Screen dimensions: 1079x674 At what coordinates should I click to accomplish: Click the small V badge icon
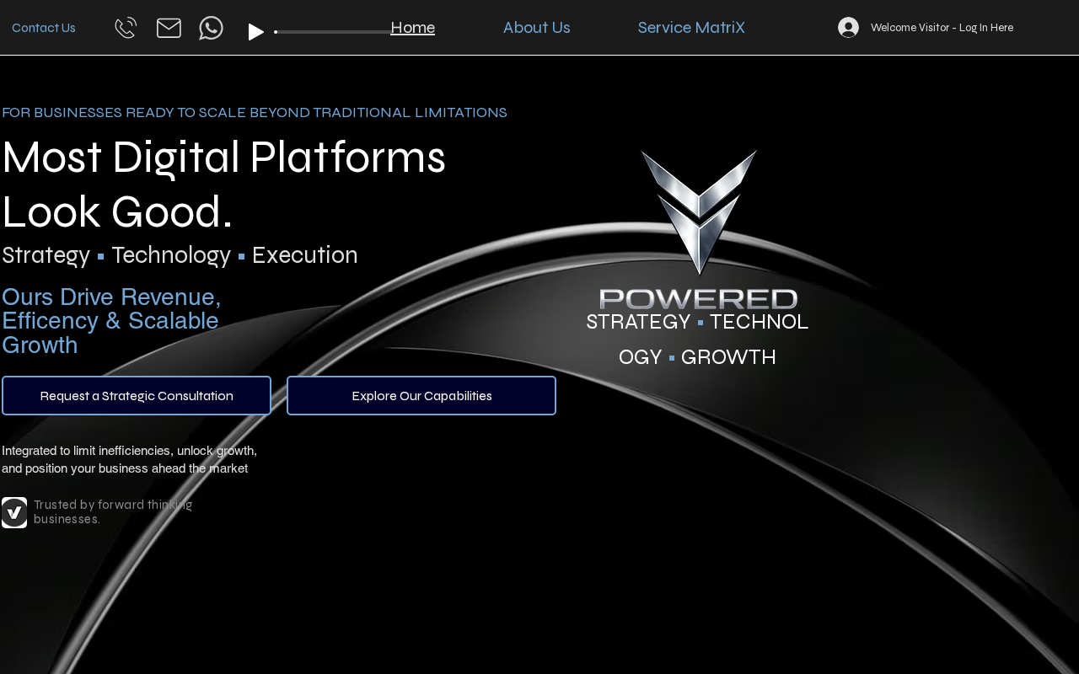(x=14, y=512)
